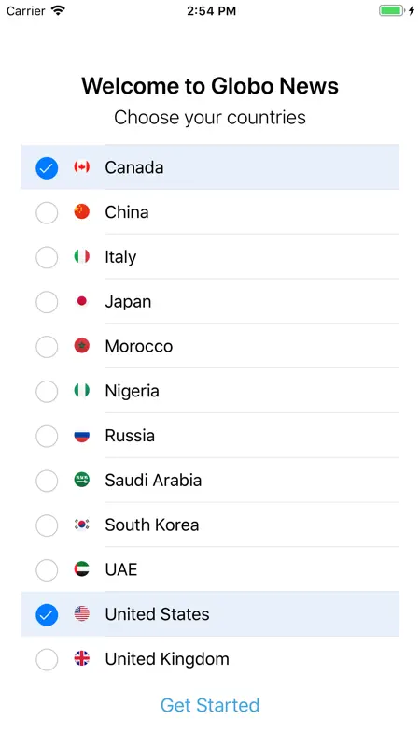The width and height of the screenshot is (420, 748).
Task: Tap the Japan flag icon
Action: 82,301
